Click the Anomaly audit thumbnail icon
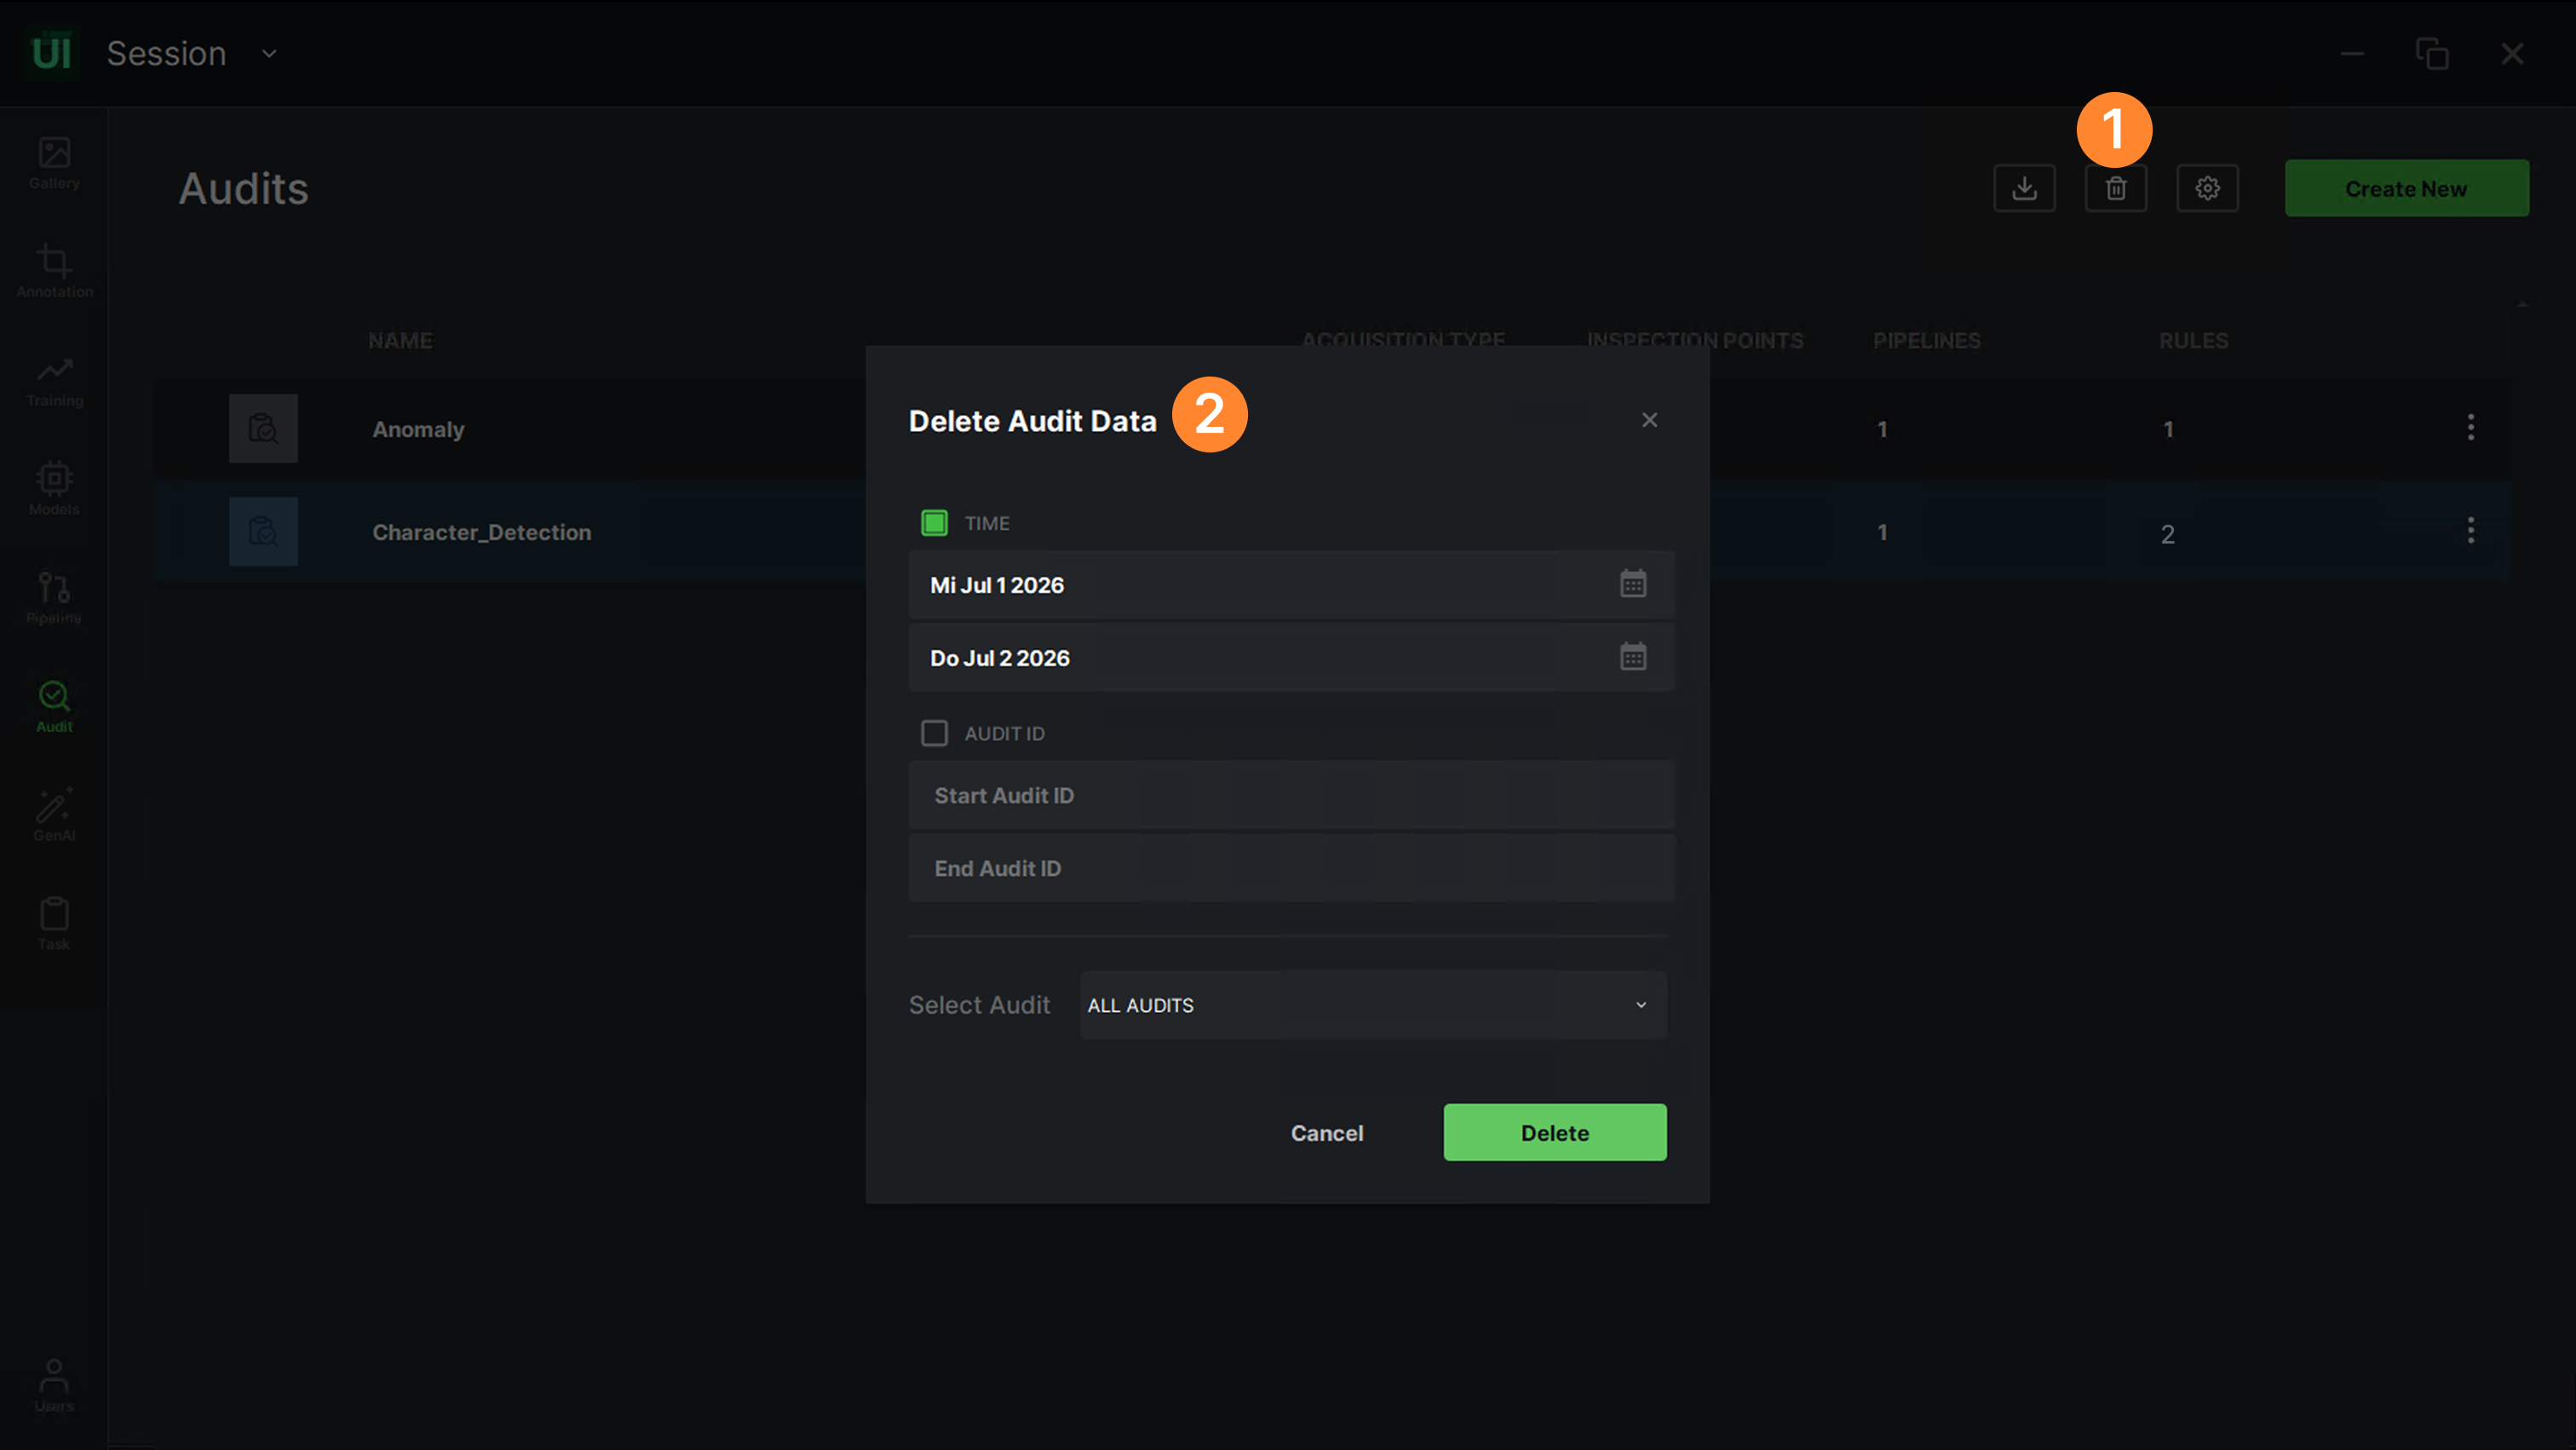The width and height of the screenshot is (2576, 1450). tap(263, 428)
